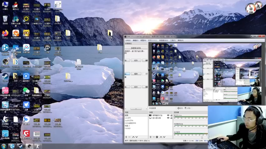Remove selected scene with minus icon
This screenshot has width=266, height=149.
(x=129, y=137)
